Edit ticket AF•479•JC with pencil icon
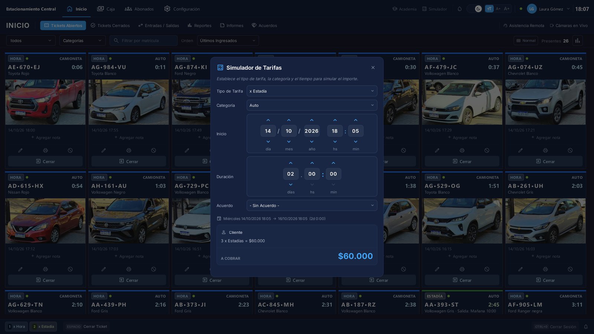The width and height of the screenshot is (594, 334). [437, 150]
